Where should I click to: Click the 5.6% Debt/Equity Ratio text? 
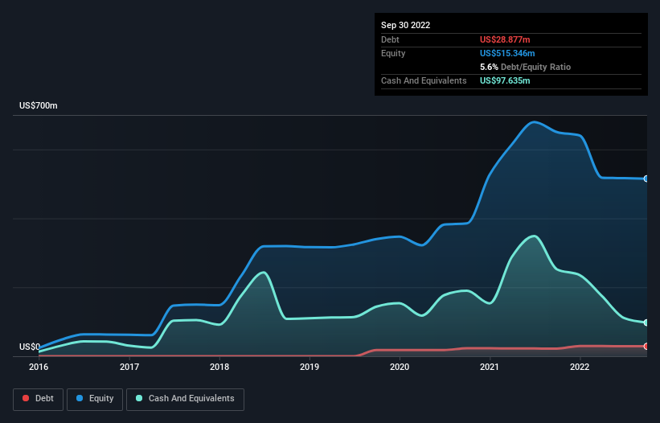click(525, 67)
